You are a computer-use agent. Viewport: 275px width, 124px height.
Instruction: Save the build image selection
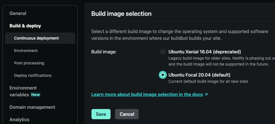101,114
